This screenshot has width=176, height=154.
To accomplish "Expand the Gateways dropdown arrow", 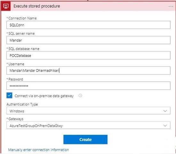I will (x=165, y=126).
